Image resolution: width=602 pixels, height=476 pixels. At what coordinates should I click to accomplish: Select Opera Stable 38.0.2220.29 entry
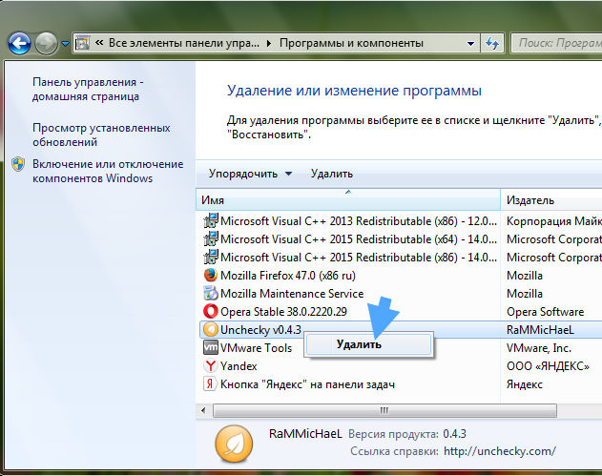click(283, 311)
